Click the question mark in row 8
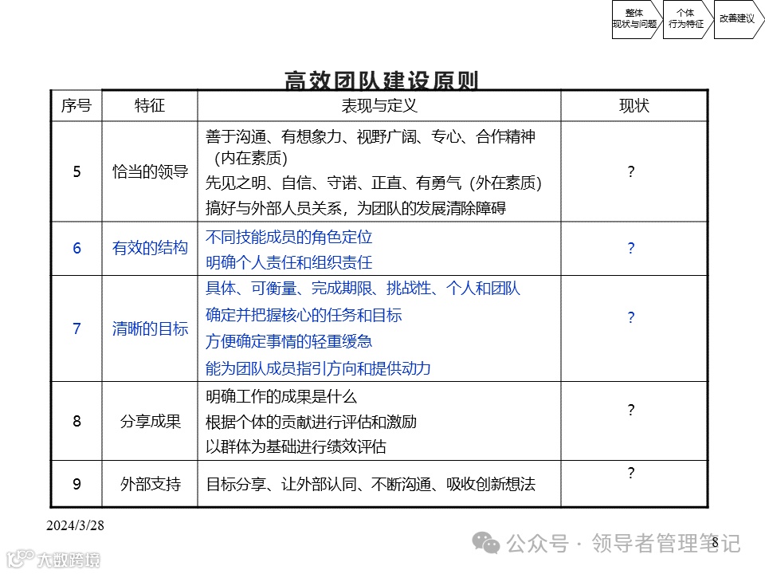Image resolution: width=765 pixels, height=574 pixels. click(x=631, y=410)
